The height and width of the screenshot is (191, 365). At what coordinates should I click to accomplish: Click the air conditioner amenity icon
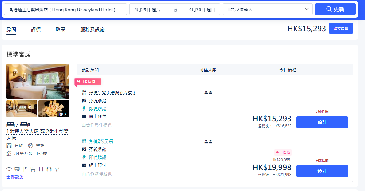pos(17,169)
